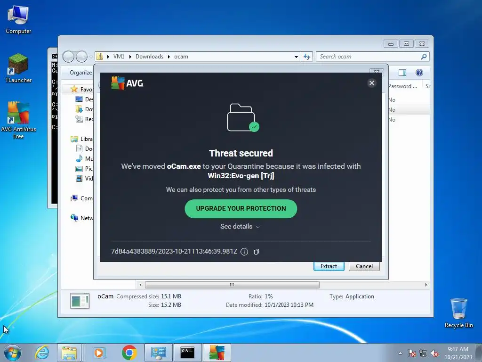Click Upgrade Your Protection button
The height and width of the screenshot is (362, 482).
pyautogui.click(x=241, y=209)
